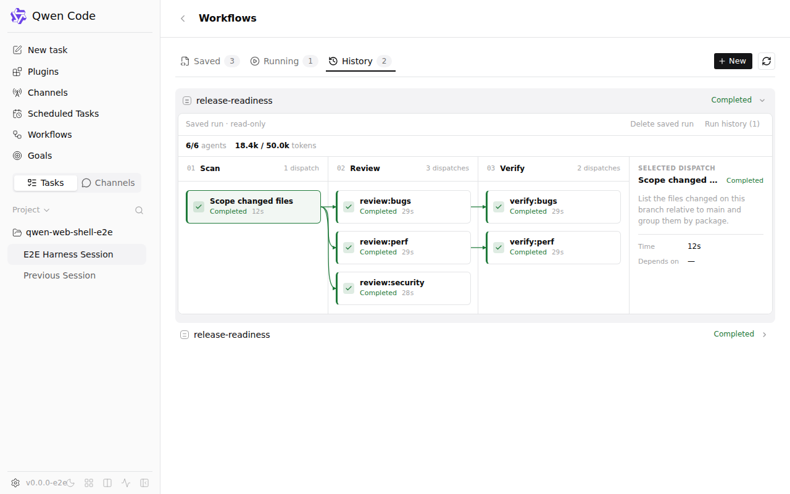Click the version v0.0.0-e2e label
Viewport: 790px width, 494px height.
tap(46, 483)
